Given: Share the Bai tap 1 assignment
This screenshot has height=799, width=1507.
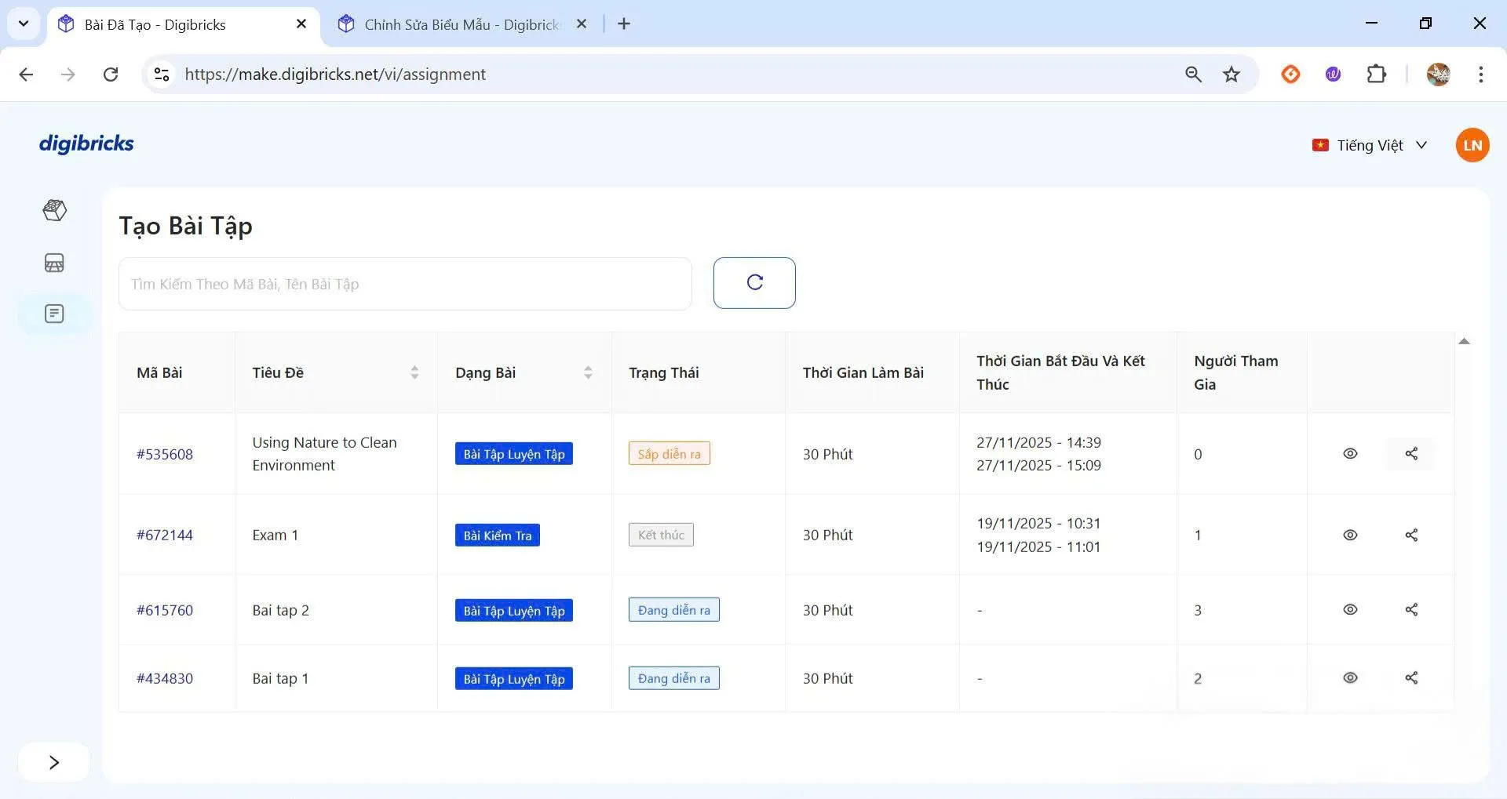Looking at the screenshot, I should click(x=1410, y=677).
